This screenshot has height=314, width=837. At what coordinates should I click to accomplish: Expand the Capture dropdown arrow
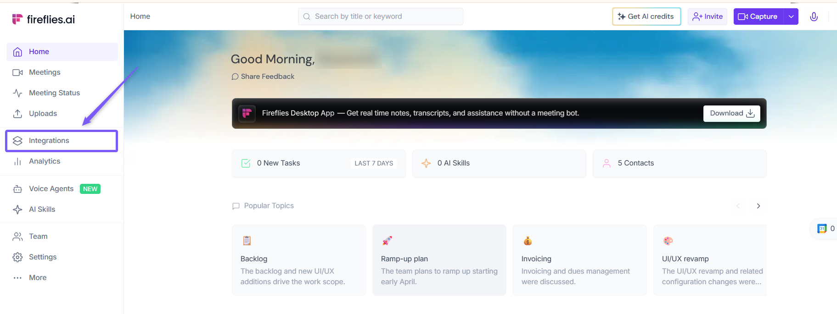(791, 17)
